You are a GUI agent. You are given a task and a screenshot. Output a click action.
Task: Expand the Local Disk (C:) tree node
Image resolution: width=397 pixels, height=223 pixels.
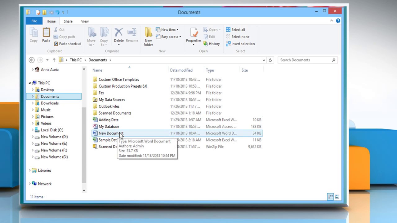(33, 130)
